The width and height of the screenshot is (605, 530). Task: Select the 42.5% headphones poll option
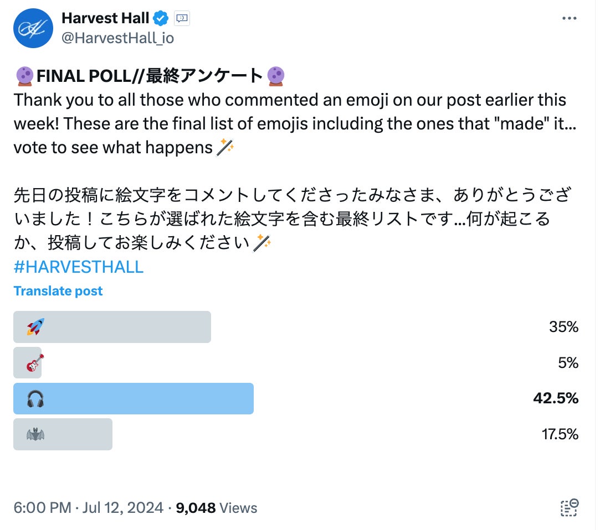point(134,399)
